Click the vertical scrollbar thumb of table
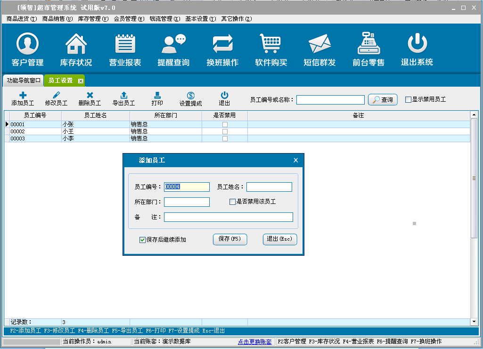Viewport: 483px width, 349px height. [x=474, y=178]
